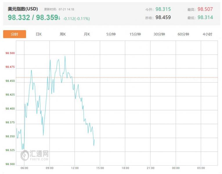The width and height of the screenshot is (222, 174).
Task: Open the 周K chart tab
Action: [63, 34]
